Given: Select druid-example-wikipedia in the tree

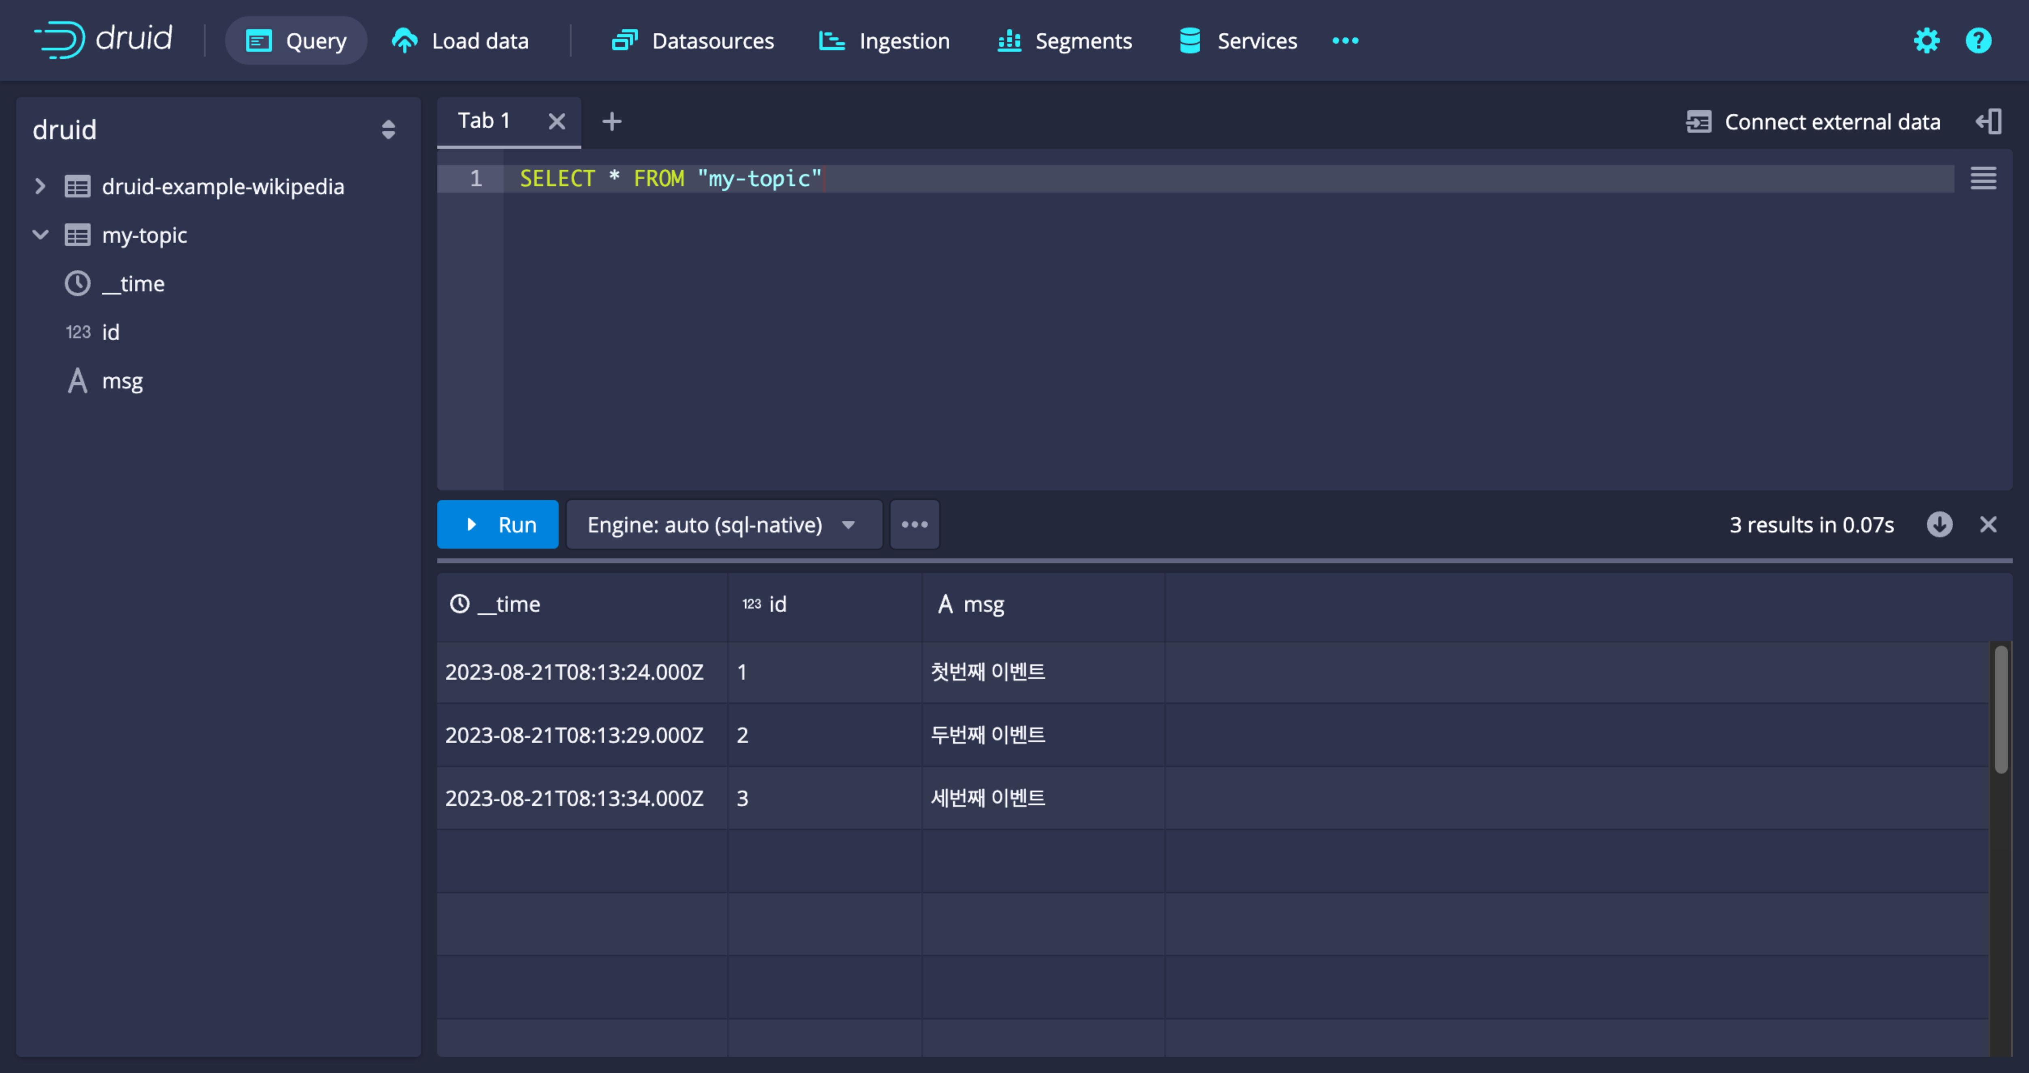Looking at the screenshot, I should pos(223,187).
